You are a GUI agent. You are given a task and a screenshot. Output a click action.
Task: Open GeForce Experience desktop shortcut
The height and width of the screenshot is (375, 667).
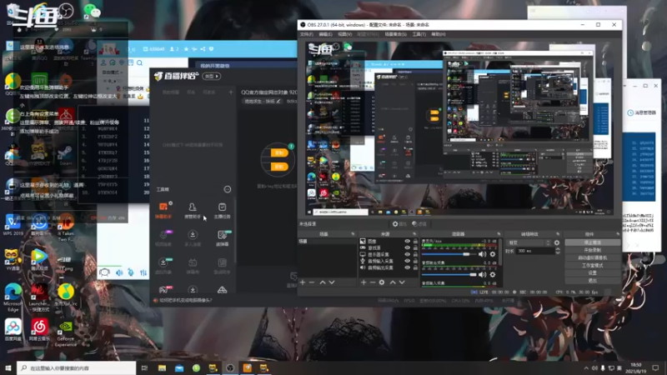(66, 334)
